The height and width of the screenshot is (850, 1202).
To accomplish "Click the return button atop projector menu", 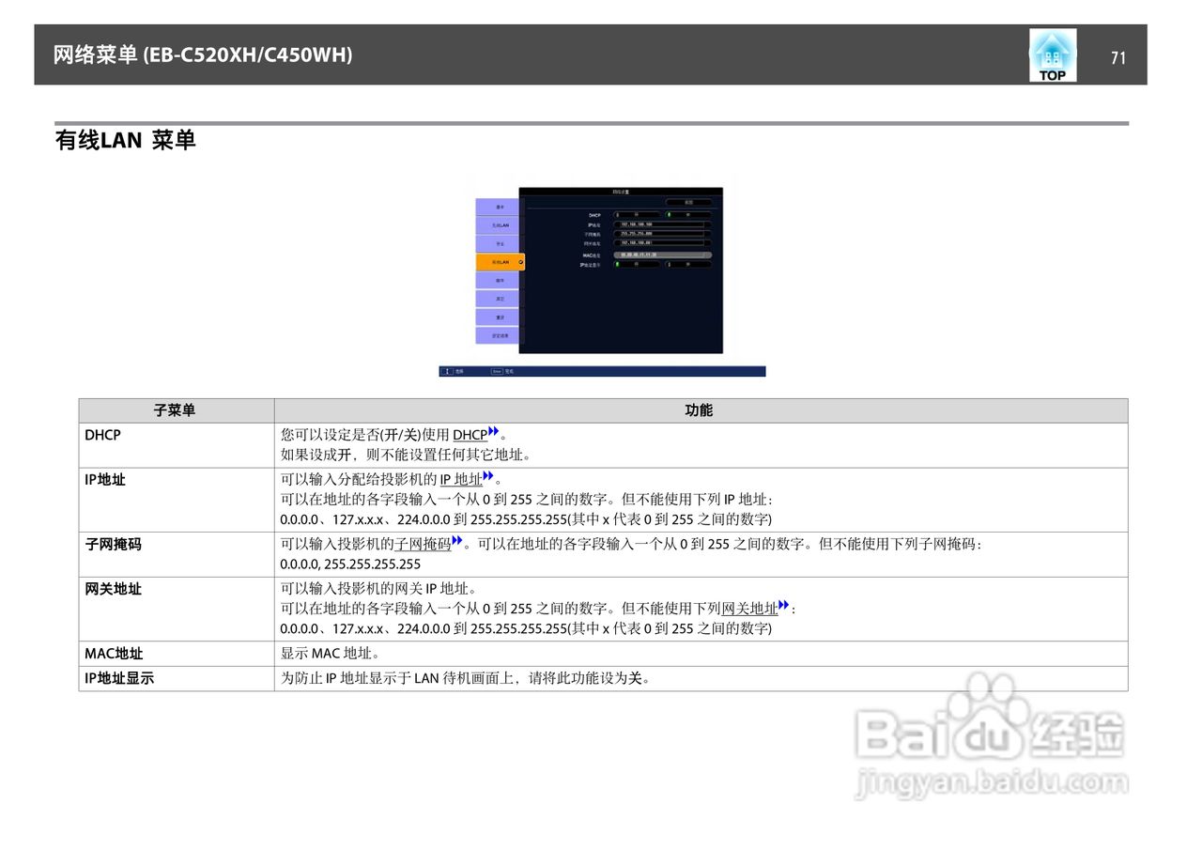I will [x=688, y=202].
